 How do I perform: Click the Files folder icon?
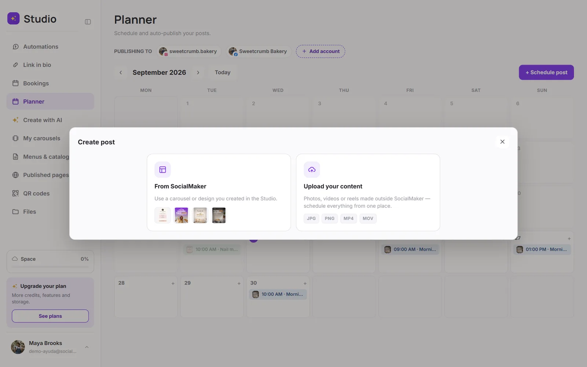coord(15,212)
